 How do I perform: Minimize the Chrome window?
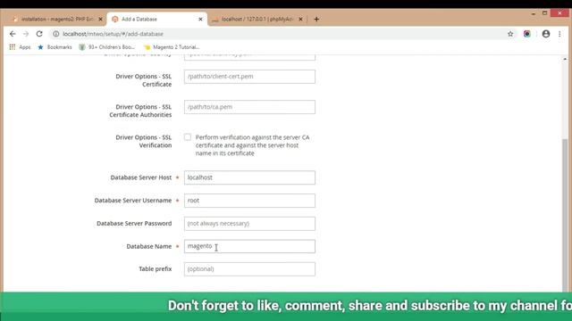[x=534, y=13]
